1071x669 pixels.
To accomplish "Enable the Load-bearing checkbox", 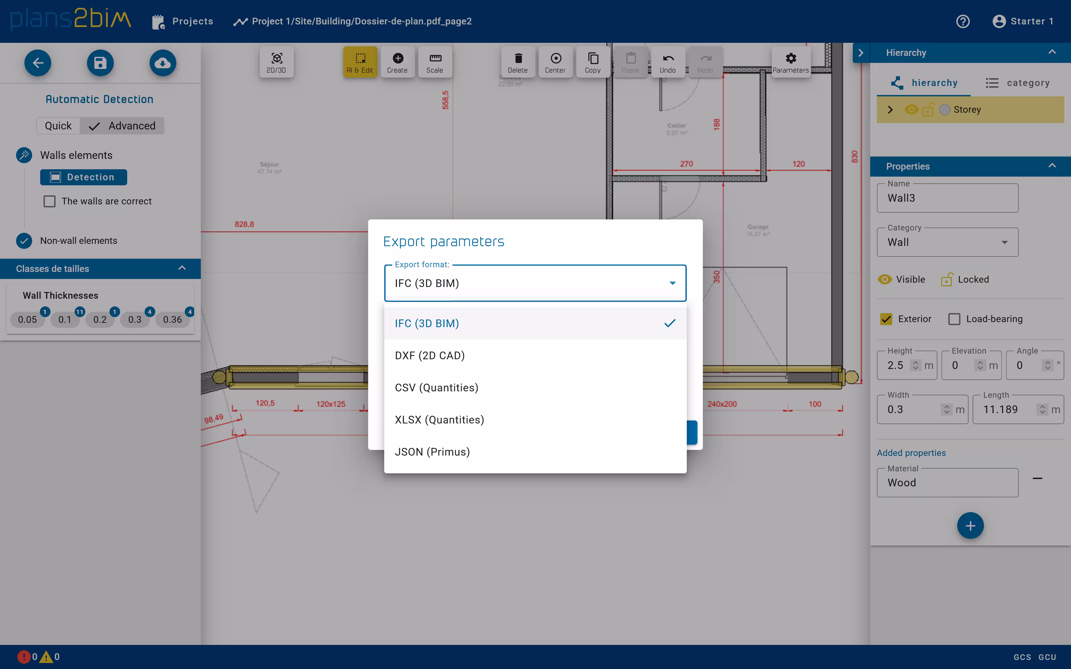I will (x=954, y=318).
